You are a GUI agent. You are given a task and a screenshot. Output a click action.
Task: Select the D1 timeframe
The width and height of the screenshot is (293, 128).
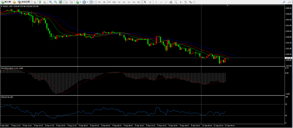tap(129, 2)
